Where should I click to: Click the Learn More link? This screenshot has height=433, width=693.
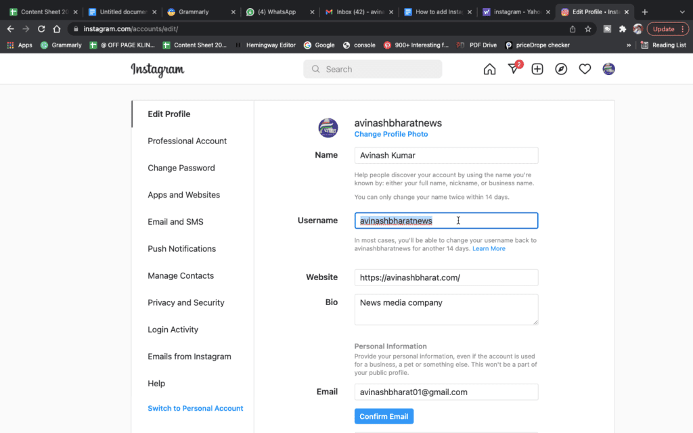[x=489, y=249]
